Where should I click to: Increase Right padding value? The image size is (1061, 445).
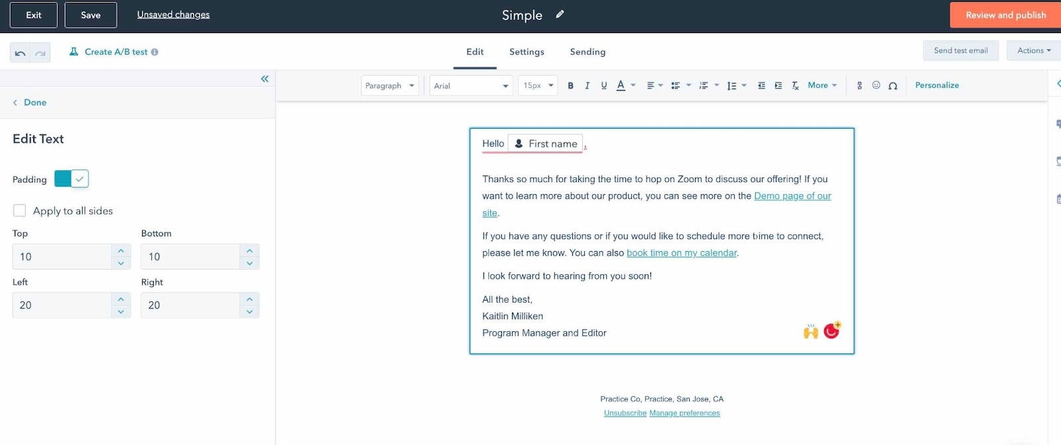[249, 299]
